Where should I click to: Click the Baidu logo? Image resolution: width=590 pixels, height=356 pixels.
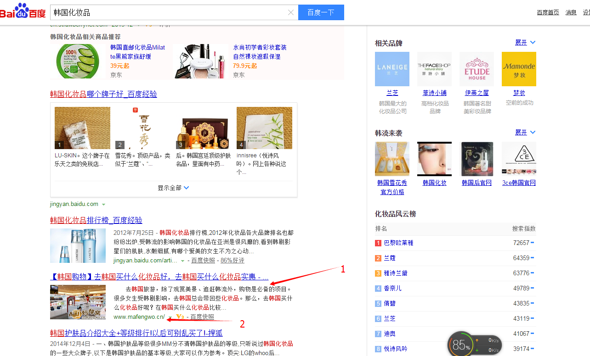click(22, 11)
